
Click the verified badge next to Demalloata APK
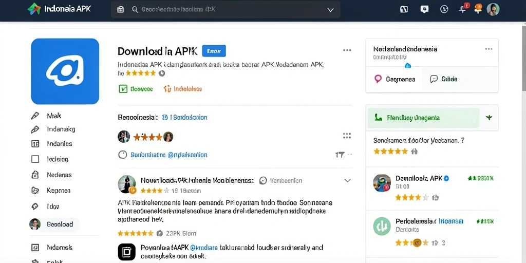[446, 178]
